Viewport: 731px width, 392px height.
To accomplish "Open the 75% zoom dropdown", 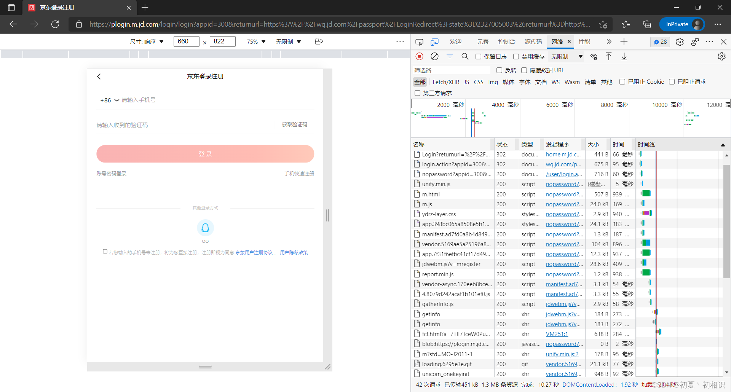I will coord(256,41).
